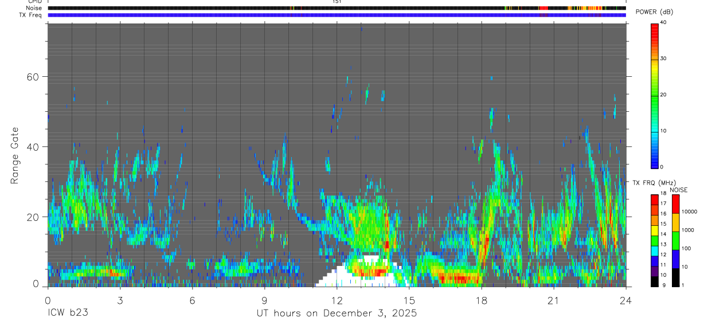Select the 12 hour tick label
Viewport: 704px width, 325px height.
click(x=337, y=299)
